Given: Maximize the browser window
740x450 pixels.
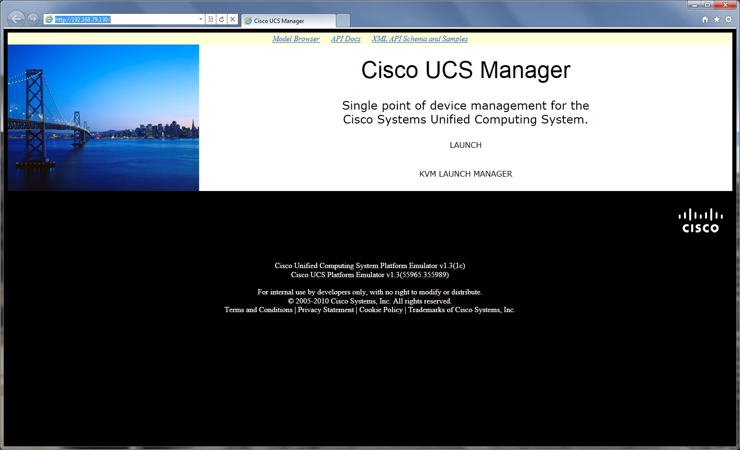Looking at the screenshot, I should [707, 5].
